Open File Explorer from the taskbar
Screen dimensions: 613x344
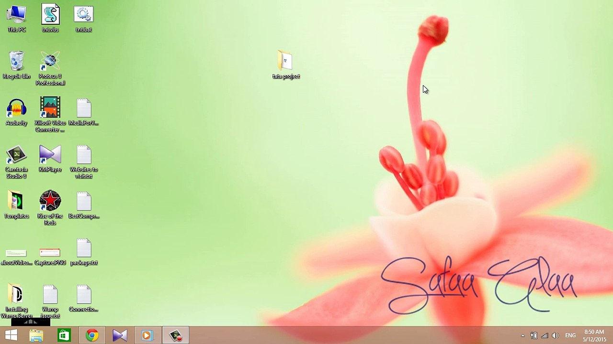point(36,335)
